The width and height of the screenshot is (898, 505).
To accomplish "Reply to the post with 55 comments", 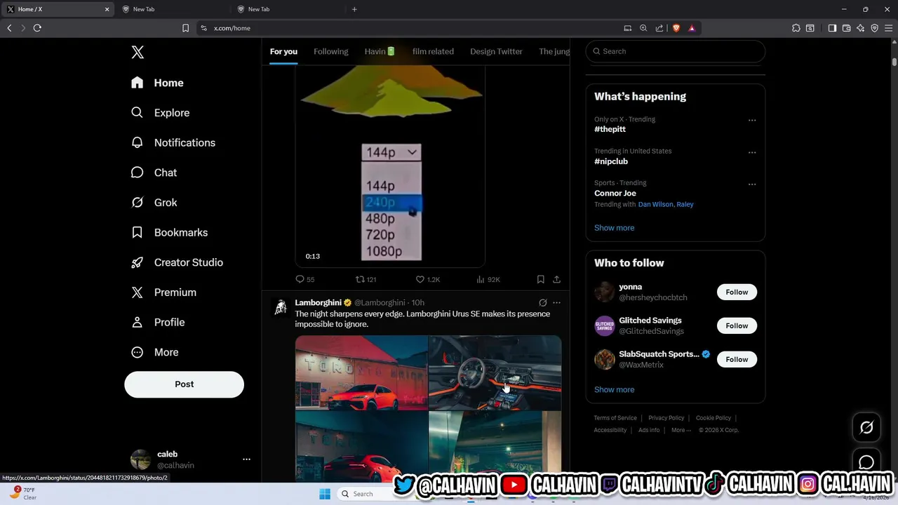I will (x=304, y=279).
